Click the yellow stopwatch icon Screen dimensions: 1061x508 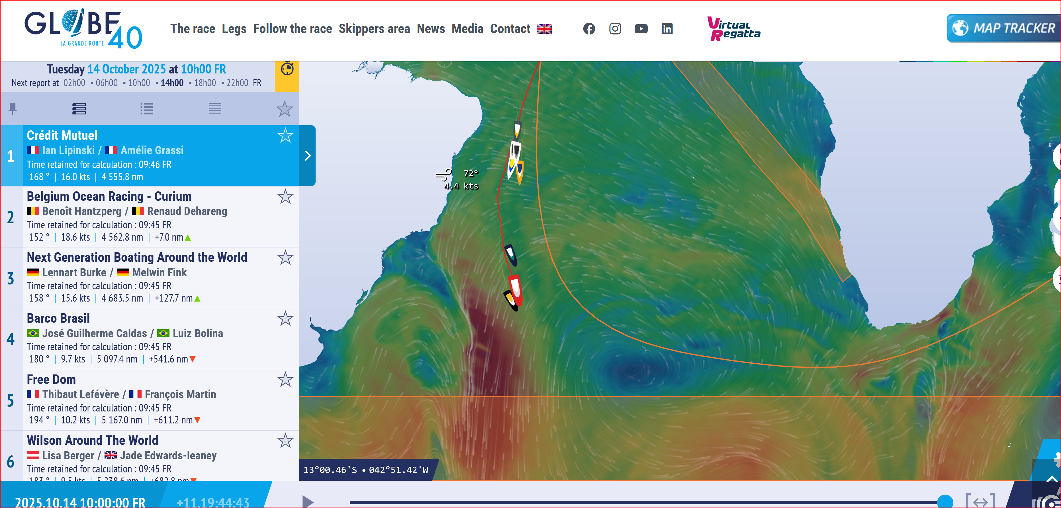tap(287, 69)
